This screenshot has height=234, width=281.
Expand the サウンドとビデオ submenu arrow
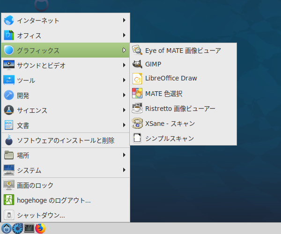point(124,65)
